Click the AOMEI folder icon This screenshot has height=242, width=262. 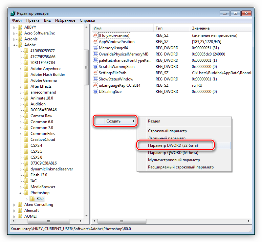(20, 216)
